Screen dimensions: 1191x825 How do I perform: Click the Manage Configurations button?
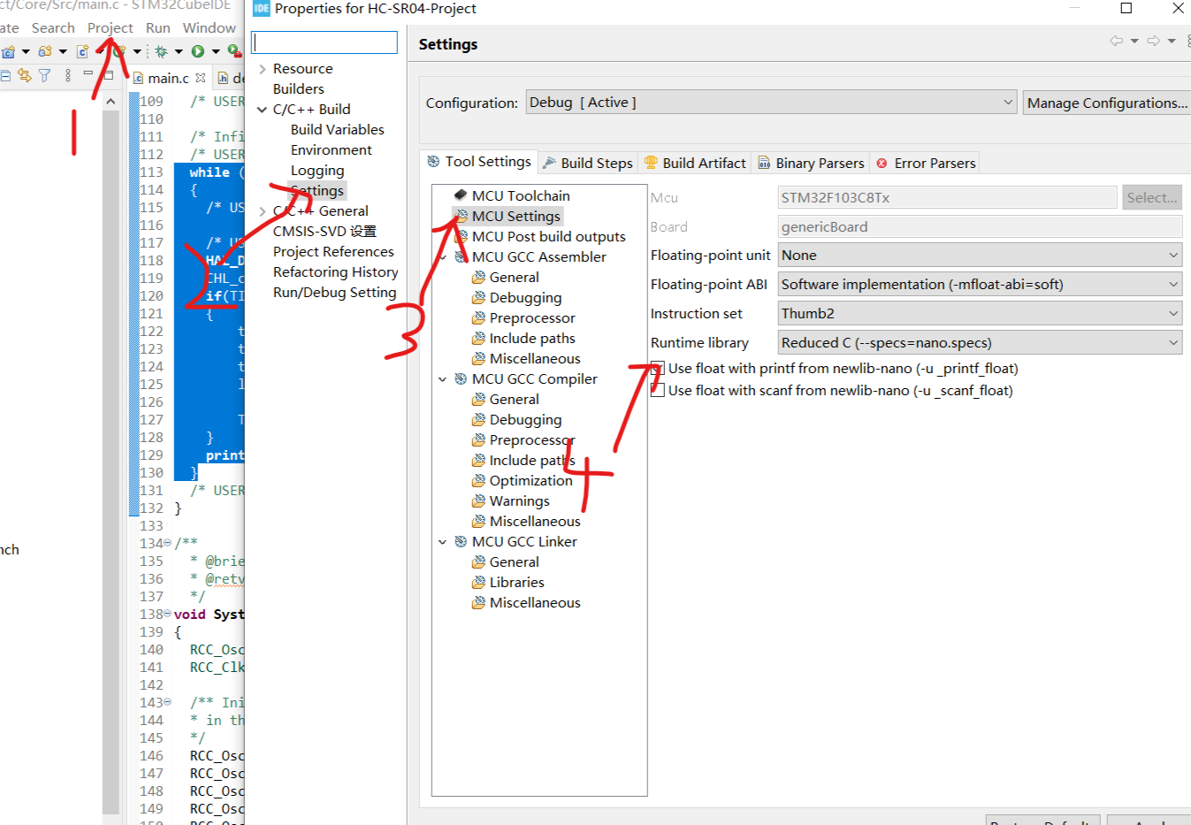click(1107, 103)
